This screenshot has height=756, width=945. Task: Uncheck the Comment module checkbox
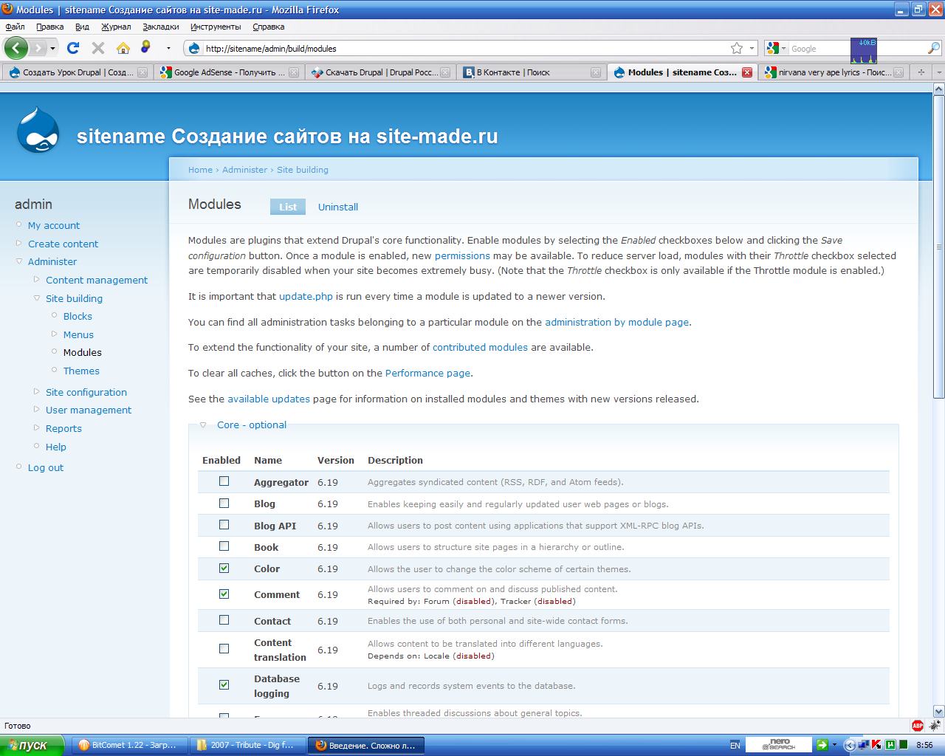pyautogui.click(x=224, y=594)
